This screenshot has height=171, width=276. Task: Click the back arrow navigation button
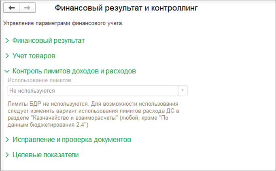11,8
